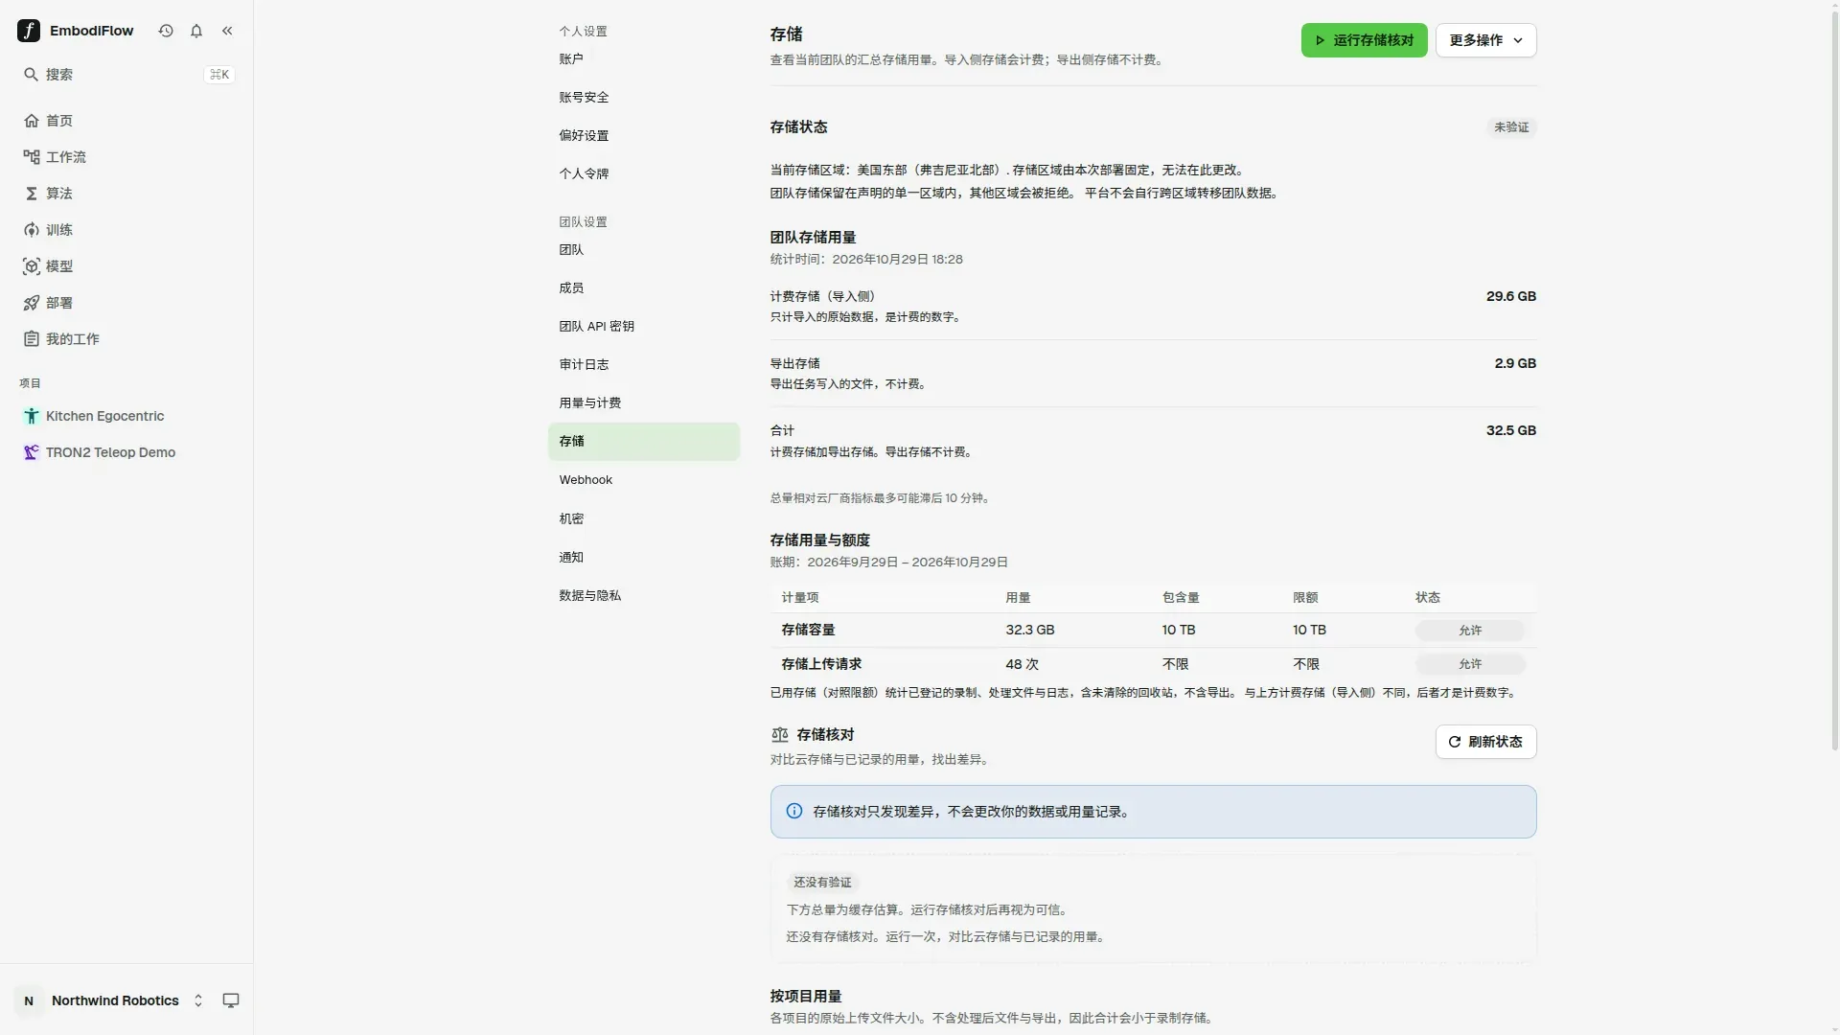Open Kitchen Egocentric project
The image size is (1840, 1035).
[126, 416]
